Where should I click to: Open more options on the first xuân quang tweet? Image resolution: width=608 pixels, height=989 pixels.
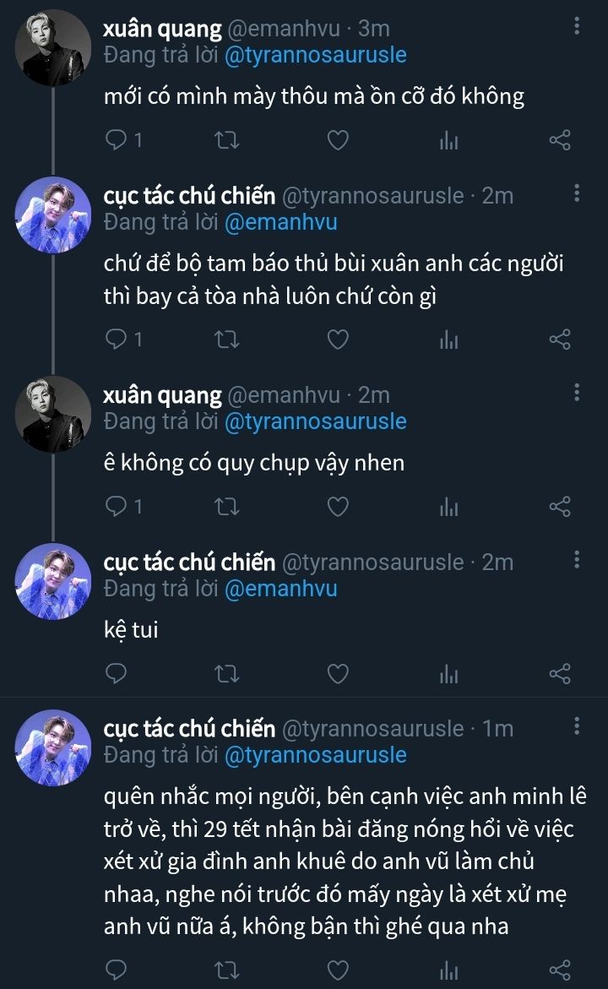point(577,27)
